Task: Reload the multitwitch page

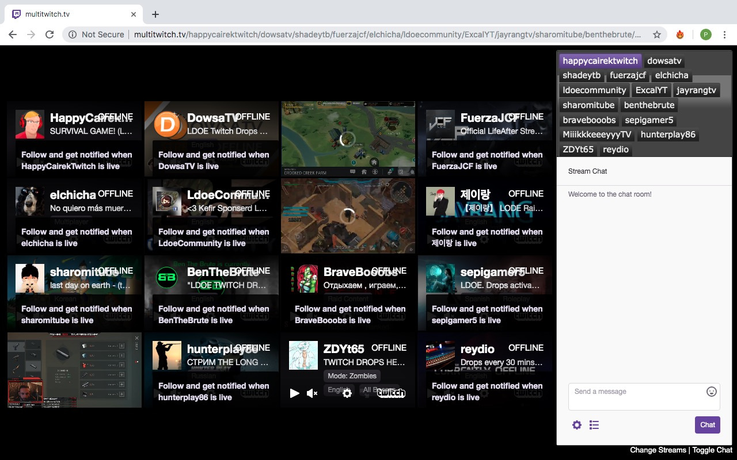Action: 50,34
